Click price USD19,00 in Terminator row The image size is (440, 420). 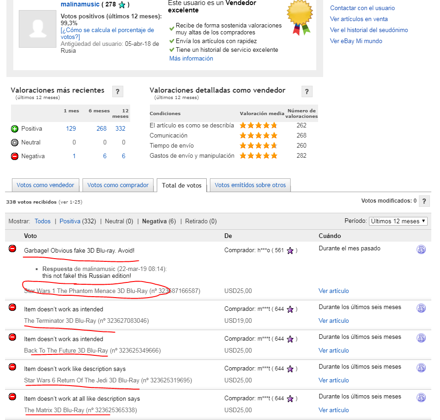pos(238,321)
